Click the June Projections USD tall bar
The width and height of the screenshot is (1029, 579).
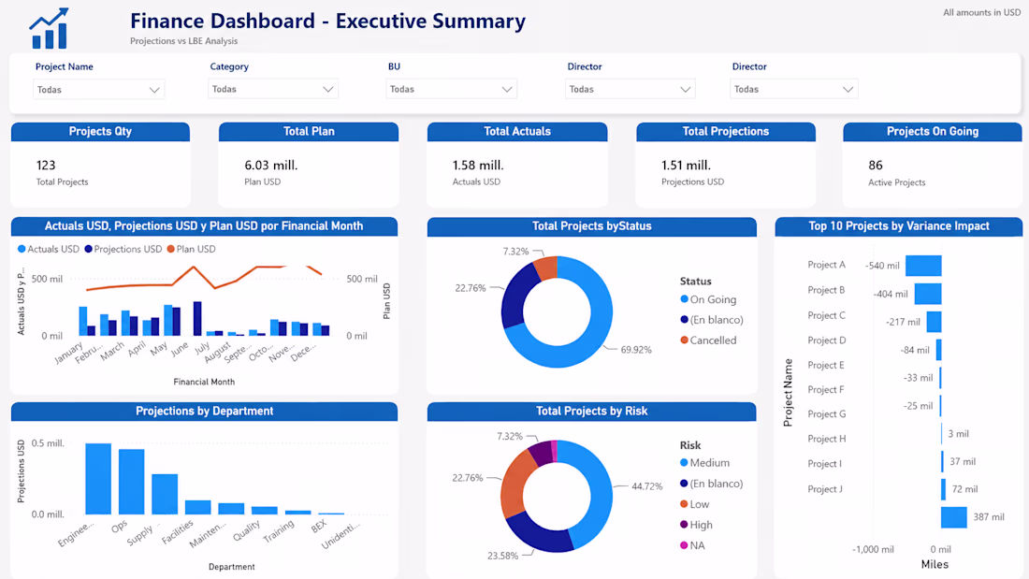click(196, 318)
